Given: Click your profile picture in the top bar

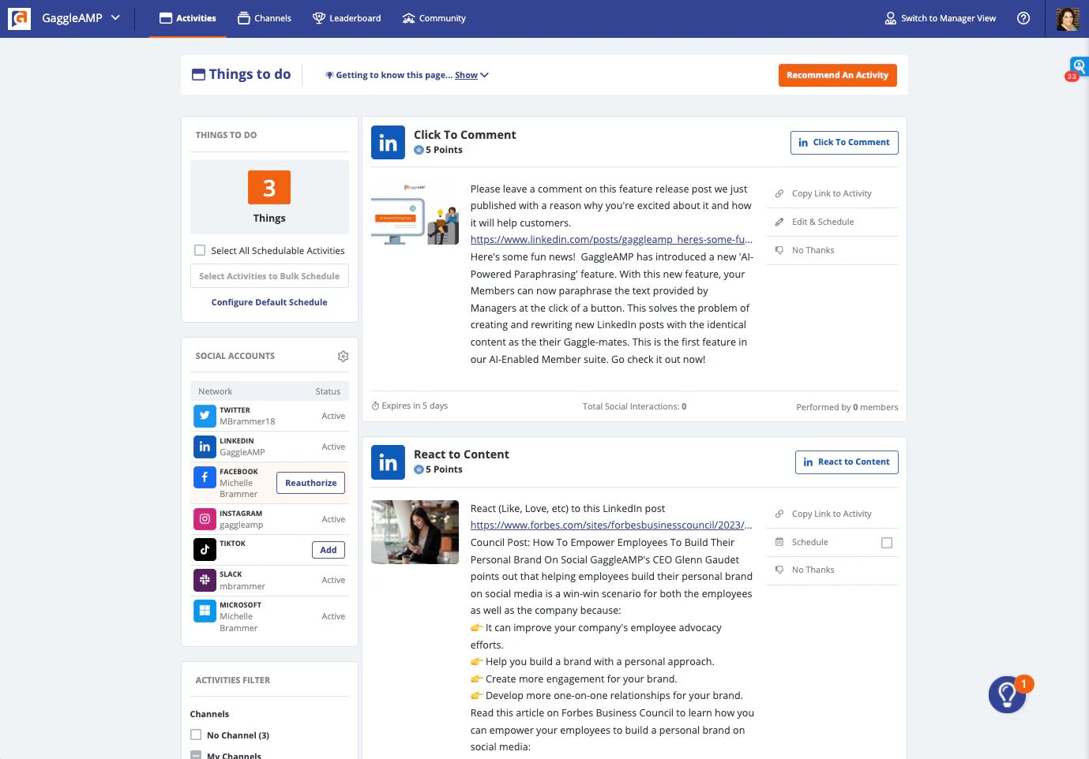Looking at the screenshot, I should pyautogui.click(x=1068, y=18).
